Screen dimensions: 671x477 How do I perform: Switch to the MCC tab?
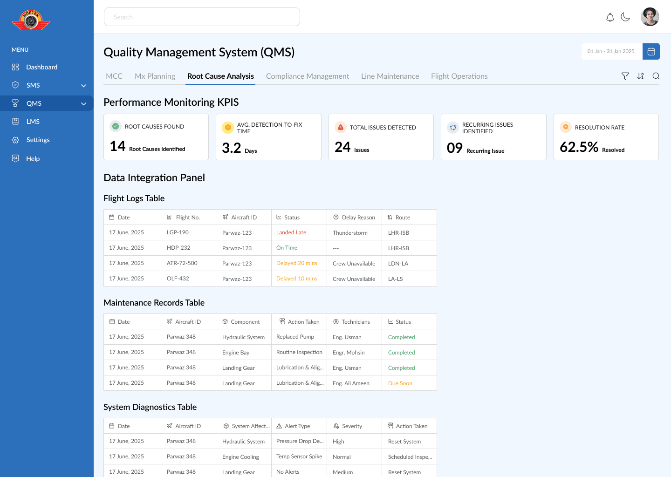(x=114, y=76)
